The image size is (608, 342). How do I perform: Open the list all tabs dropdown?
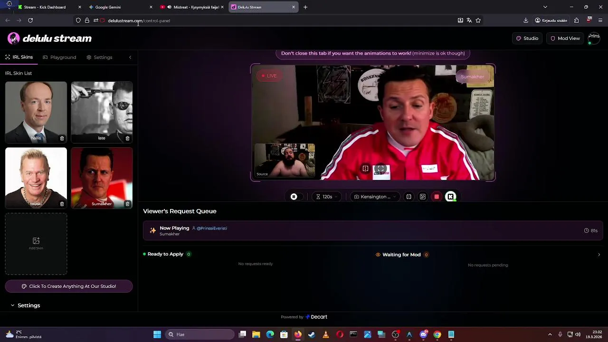point(545,7)
